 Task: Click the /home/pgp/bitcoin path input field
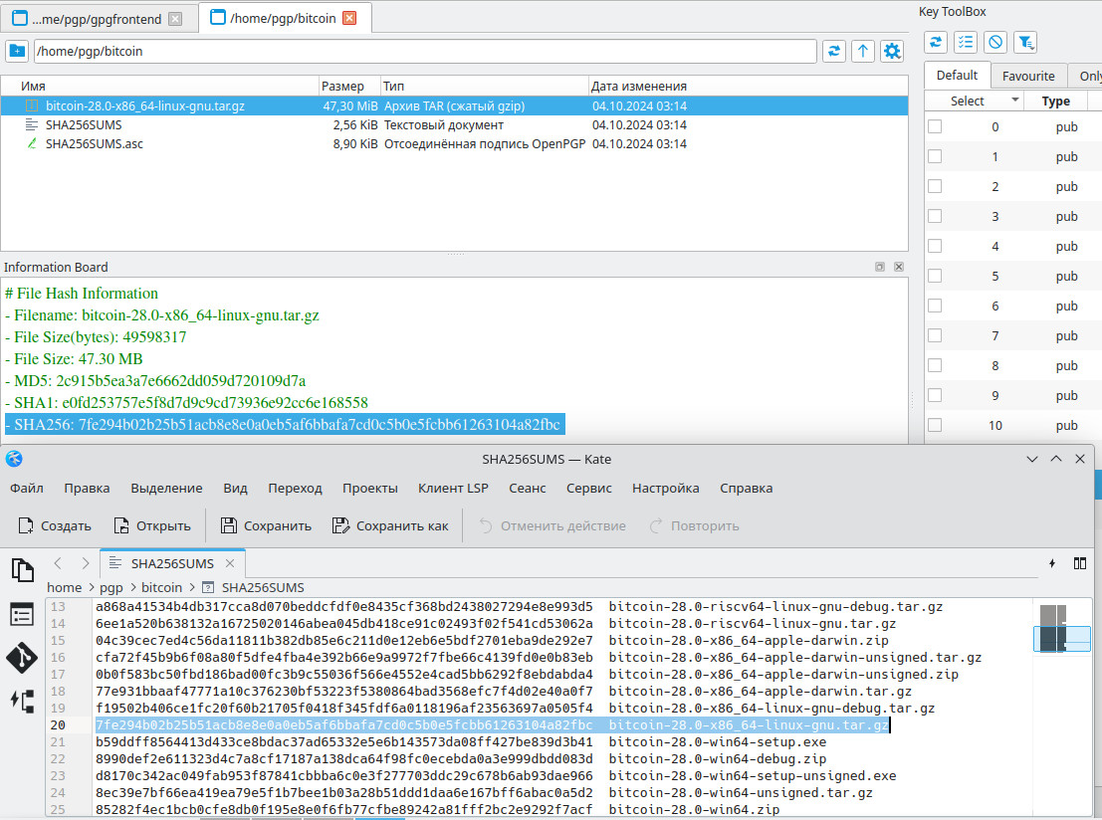point(425,51)
